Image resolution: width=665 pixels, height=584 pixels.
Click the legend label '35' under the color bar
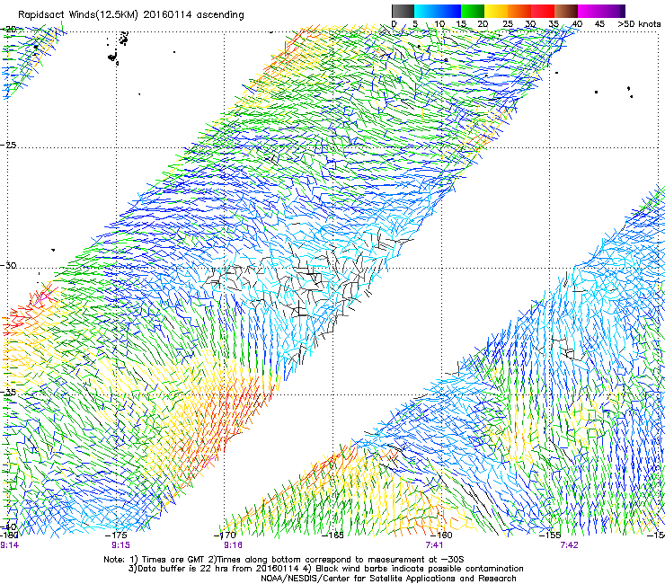tap(554, 23)
